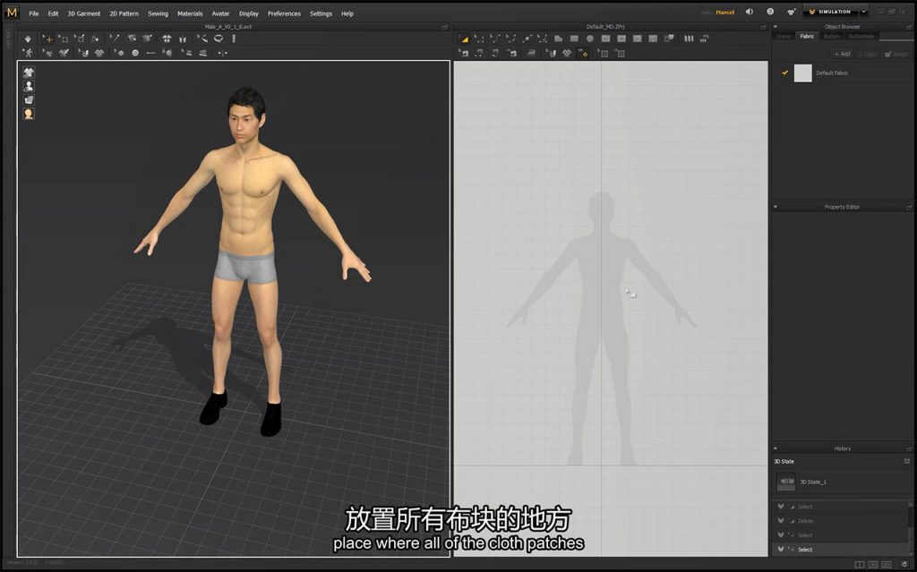Select the highlighted Select/Move tool in 3D toolbar
This screenshot has height=572, width=917.
tap(47, 38)
